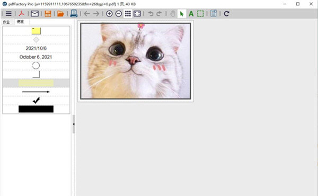Print using the blue printer icon
This screenshot has height=196, width=318.
[74, 14]
